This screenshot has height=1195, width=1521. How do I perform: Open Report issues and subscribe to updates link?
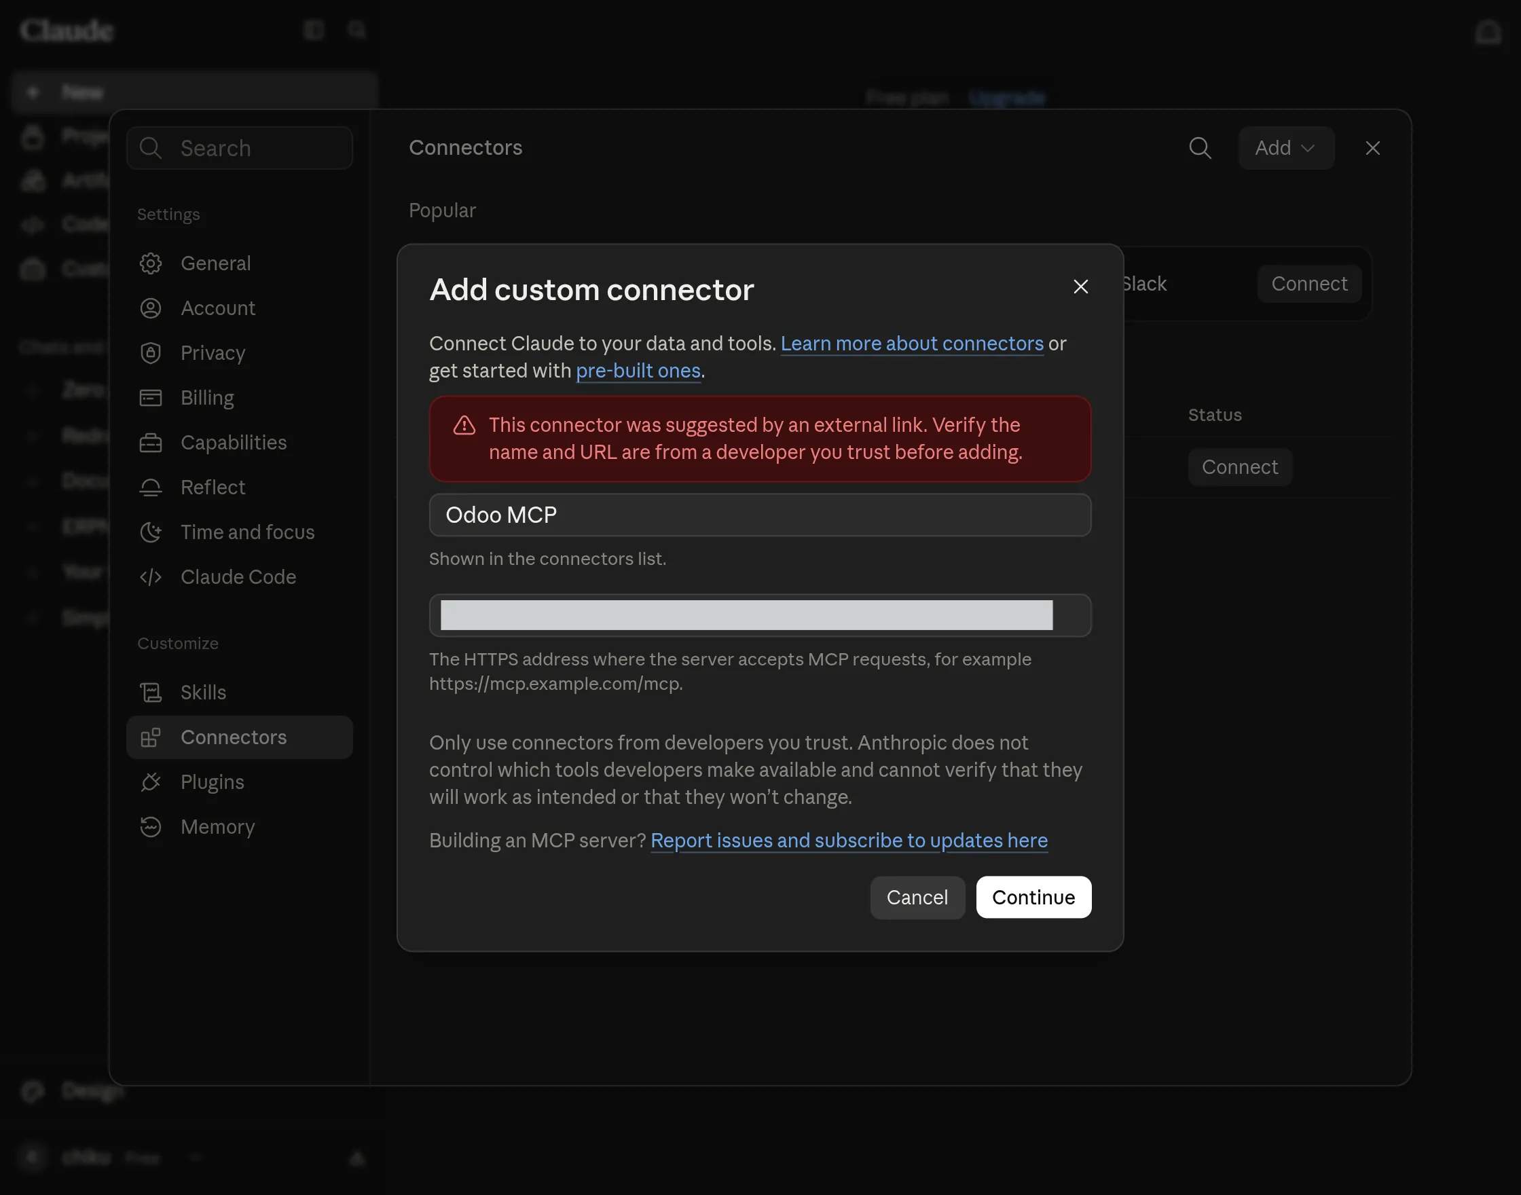(849, 841)
